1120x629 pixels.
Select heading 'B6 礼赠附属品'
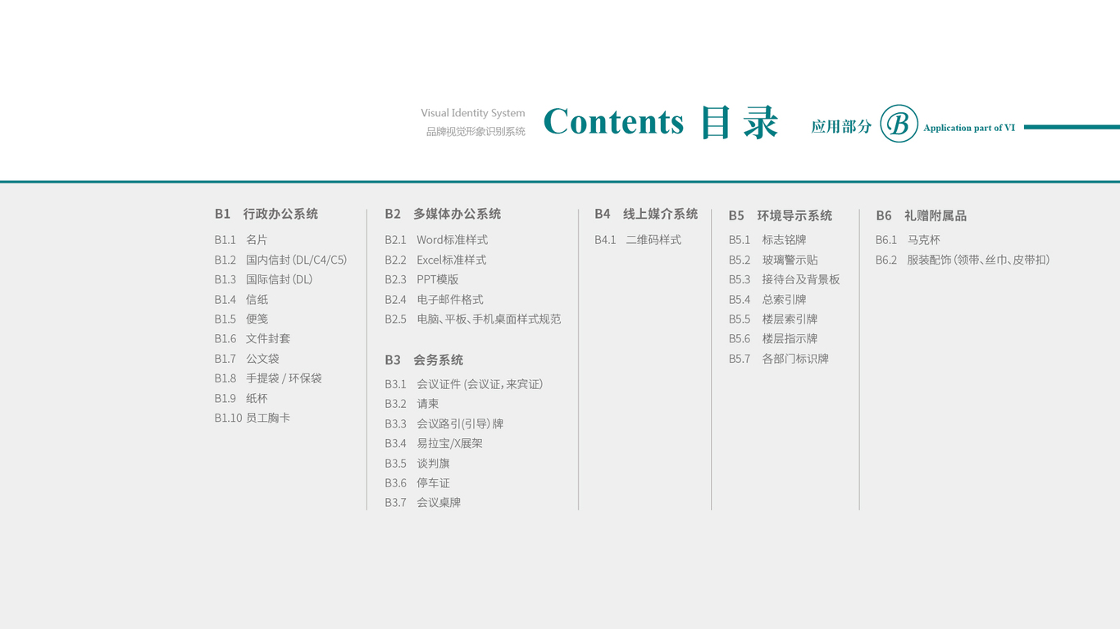pos(922,215)
